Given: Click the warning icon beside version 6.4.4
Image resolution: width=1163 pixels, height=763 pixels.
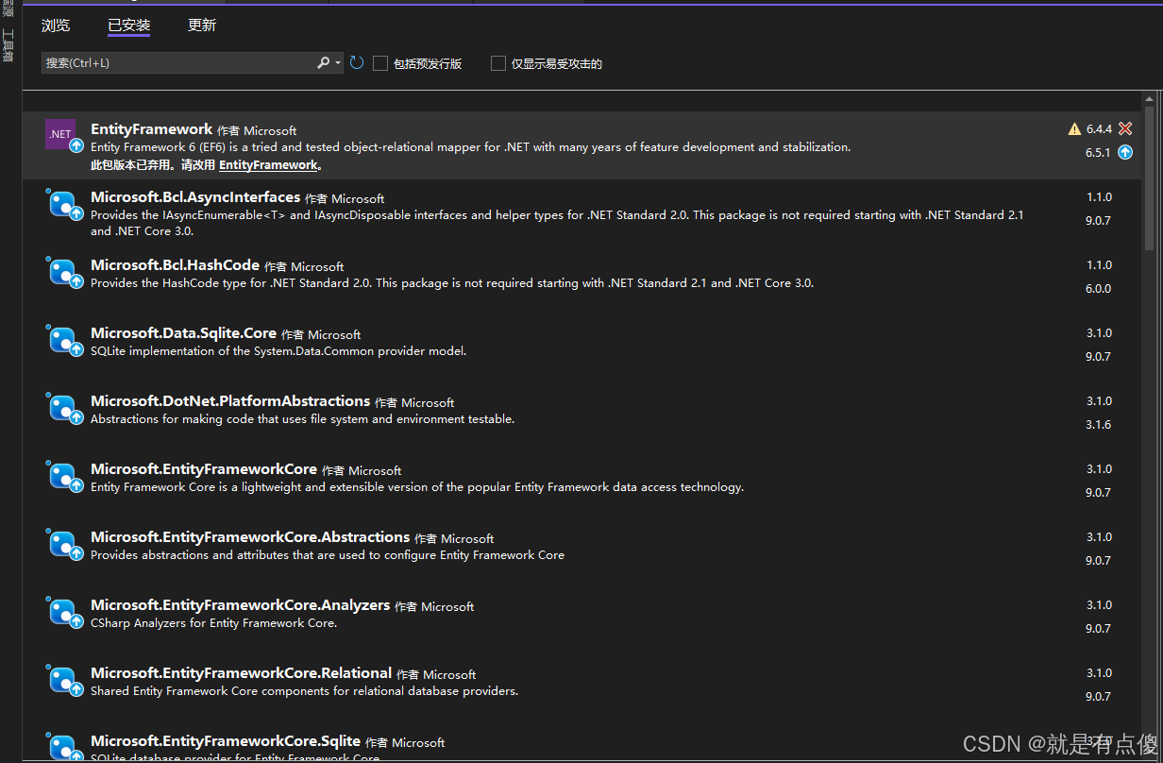Looking at the screenshot, I should point(1074,129).
